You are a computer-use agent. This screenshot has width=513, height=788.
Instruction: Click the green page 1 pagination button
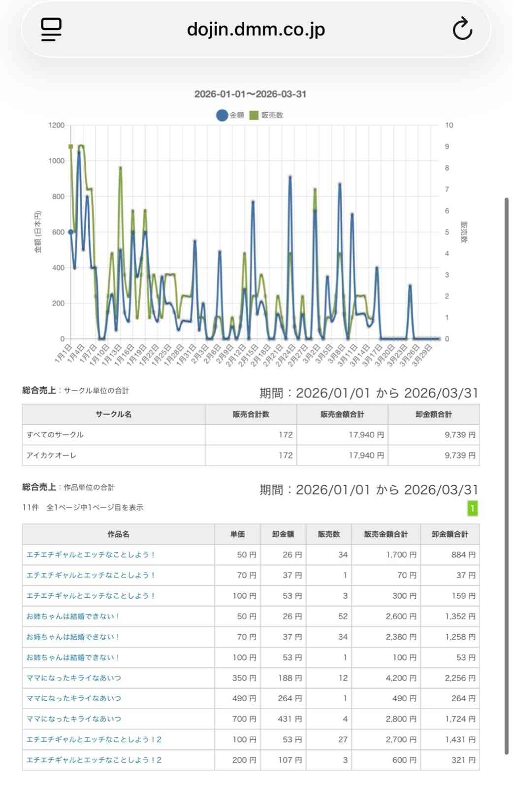[472, 508]
